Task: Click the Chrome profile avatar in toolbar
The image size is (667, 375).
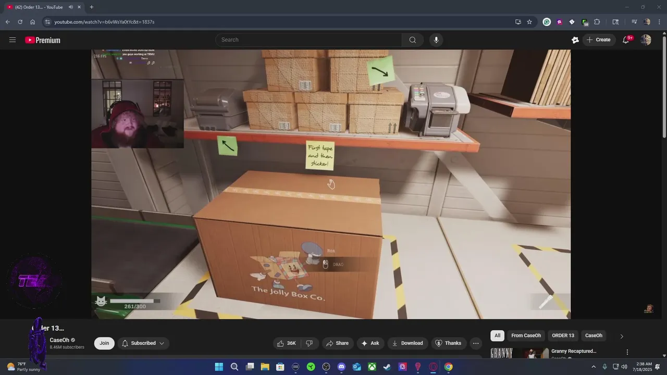Action: 647,22
